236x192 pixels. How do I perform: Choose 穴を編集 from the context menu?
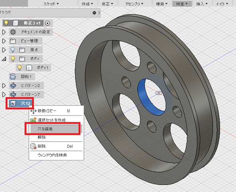click(x=45, y=129)
